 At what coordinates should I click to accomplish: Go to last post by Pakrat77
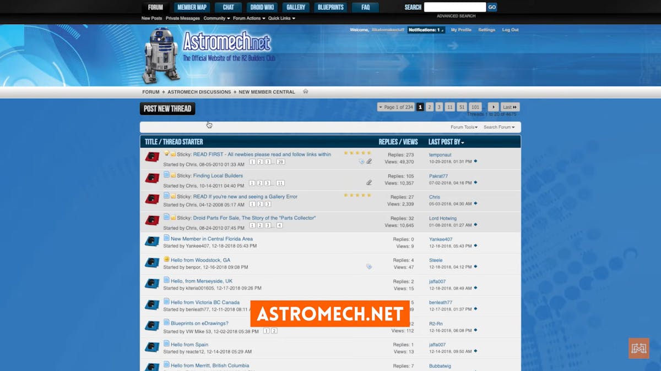tap(475, 182)
